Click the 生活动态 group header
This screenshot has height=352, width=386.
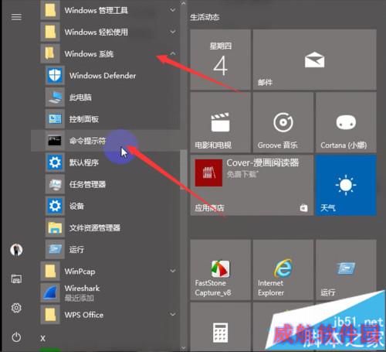(x=205, y=17)
